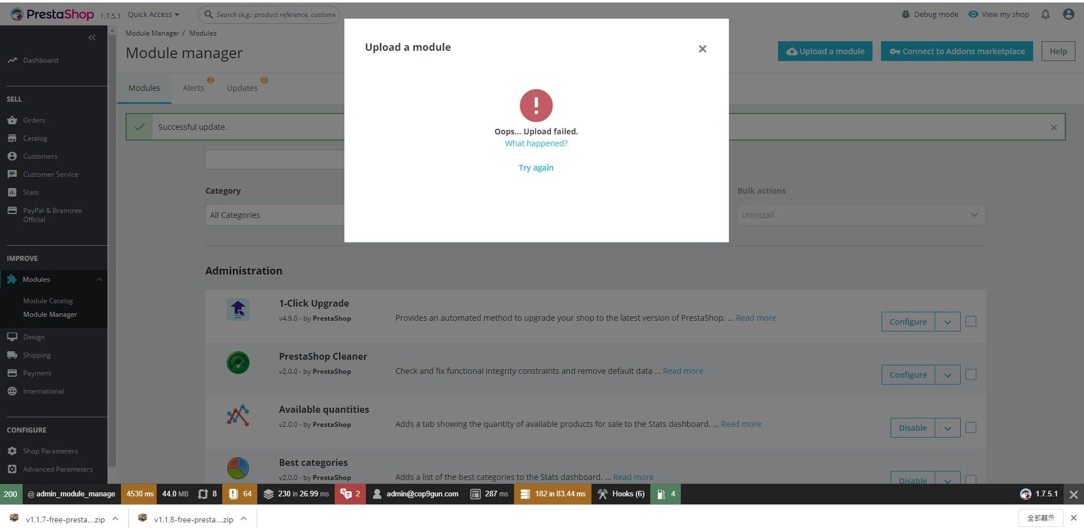
Task: Click the PrestaShop logo
Action: point(52,14)
